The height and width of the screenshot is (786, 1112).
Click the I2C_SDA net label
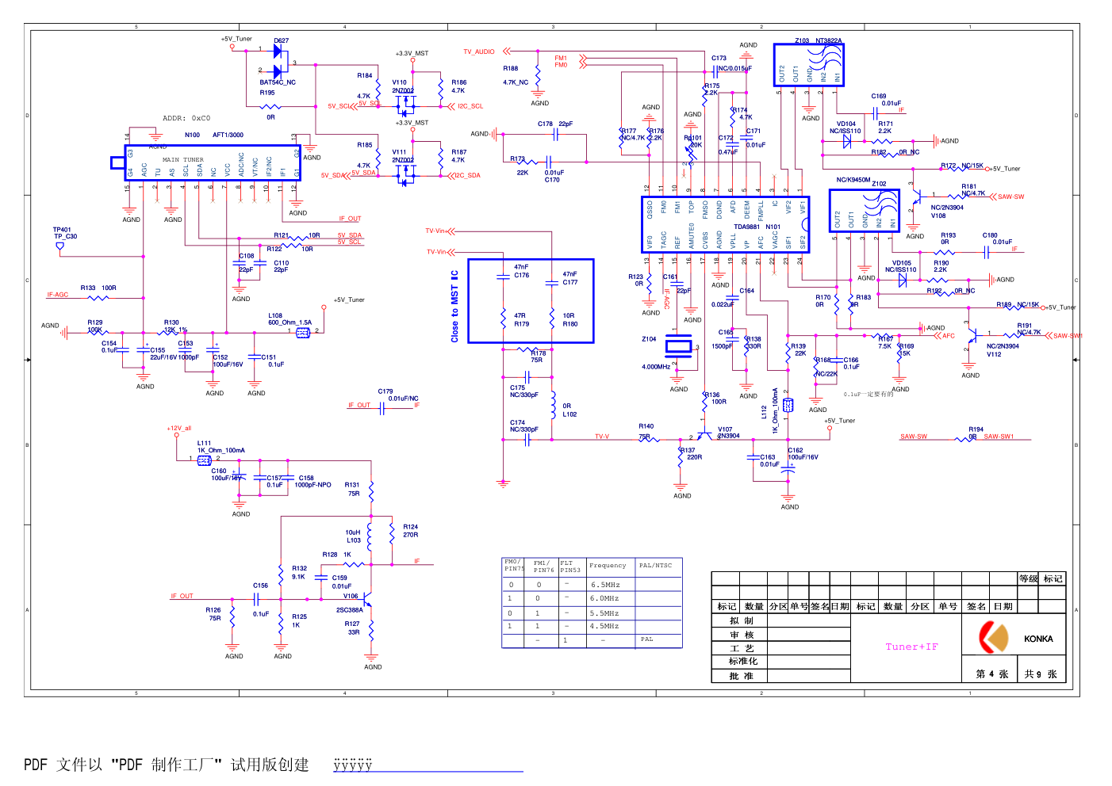coord(467,176)
